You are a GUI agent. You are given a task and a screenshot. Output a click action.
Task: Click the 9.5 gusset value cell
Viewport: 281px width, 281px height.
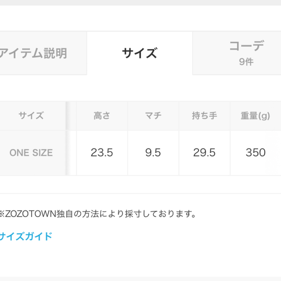(x=153, y=153)
